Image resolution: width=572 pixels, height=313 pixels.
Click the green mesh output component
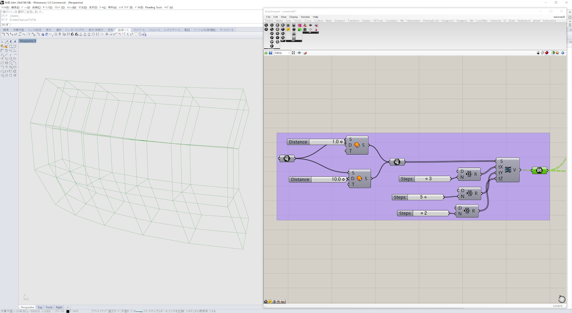(x=539, y=170)
